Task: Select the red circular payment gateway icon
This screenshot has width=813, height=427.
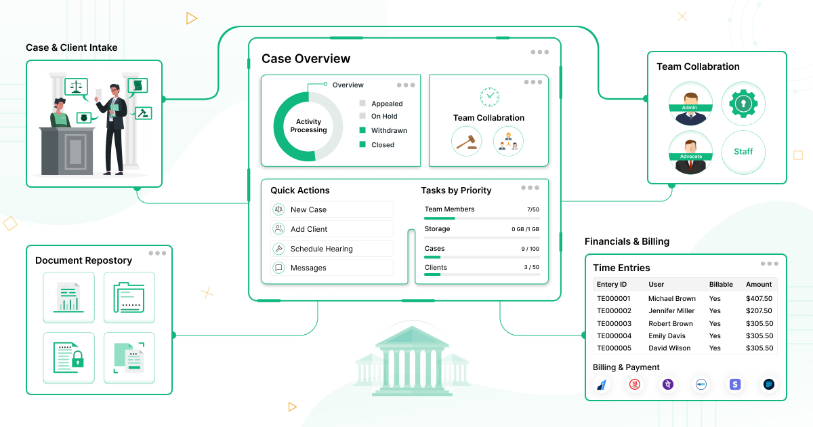Action: point(635,384)
